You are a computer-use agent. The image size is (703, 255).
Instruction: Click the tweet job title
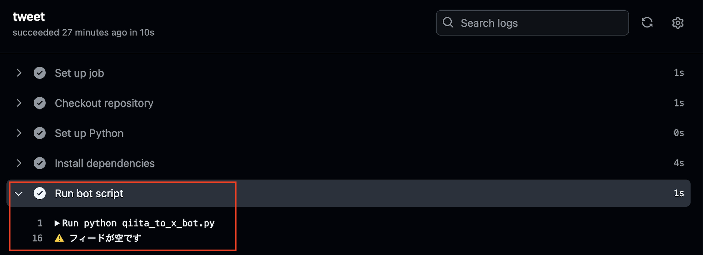(29, 16)
